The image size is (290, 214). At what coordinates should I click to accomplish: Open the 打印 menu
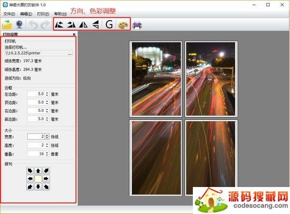(x=43, y=14)
